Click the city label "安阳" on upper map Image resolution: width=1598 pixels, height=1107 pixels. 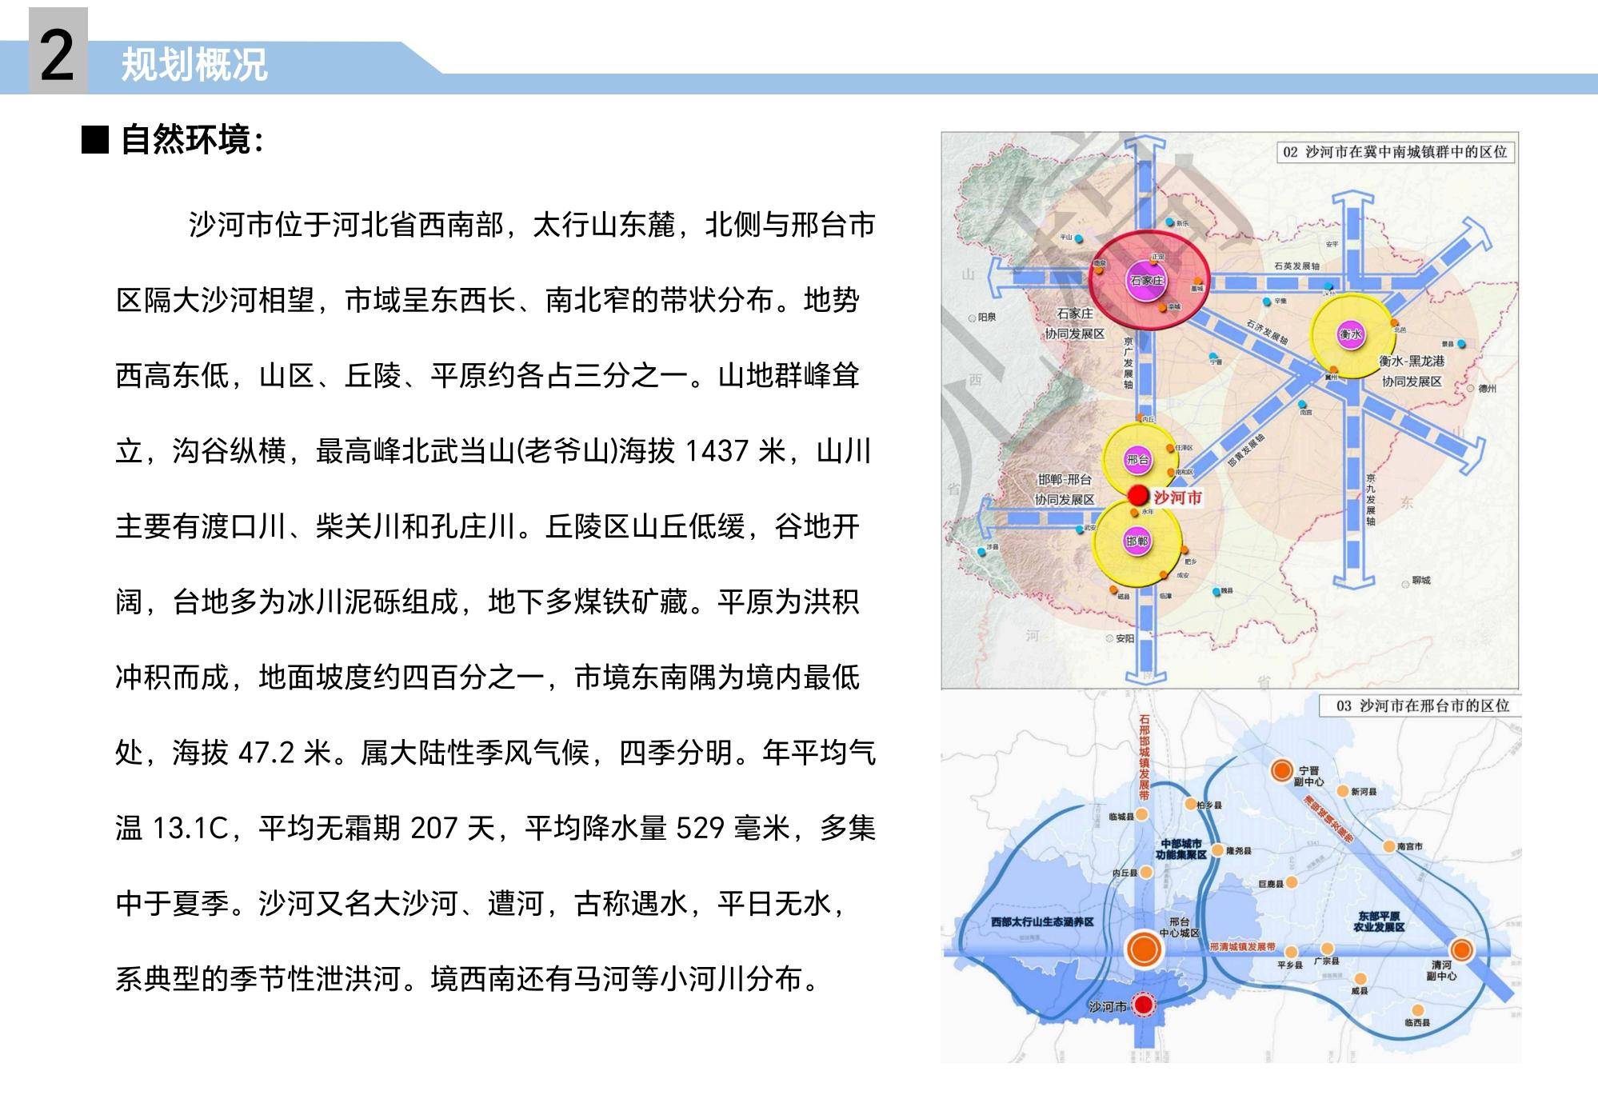click(x=1125, y=638)
